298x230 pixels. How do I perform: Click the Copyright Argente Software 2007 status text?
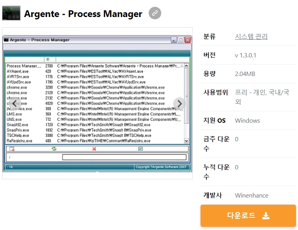161,167
